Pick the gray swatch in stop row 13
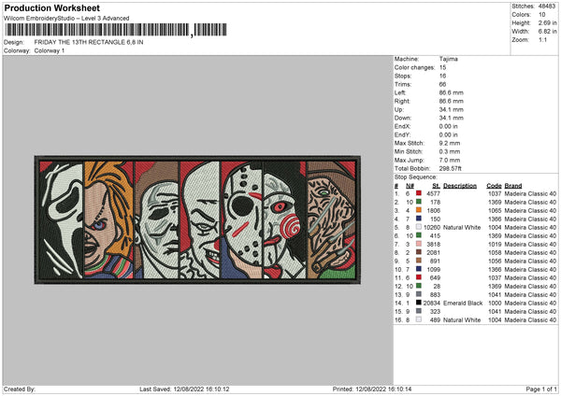Screen dimensions: 561x396 click(418, 294)
